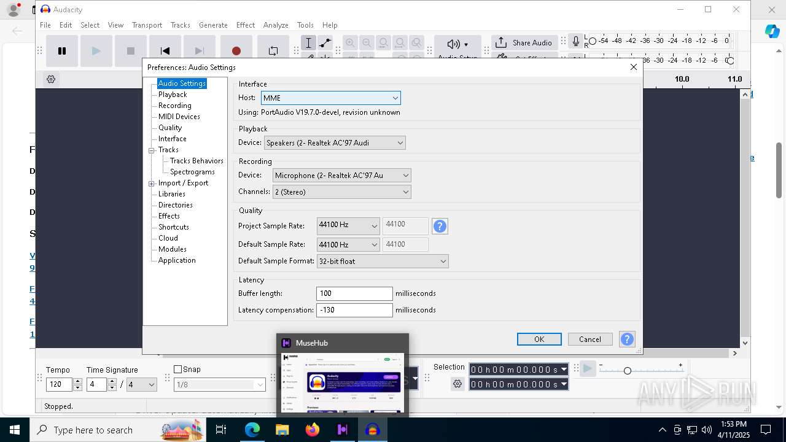Select Quality in preferences tree

pos(170,128)
